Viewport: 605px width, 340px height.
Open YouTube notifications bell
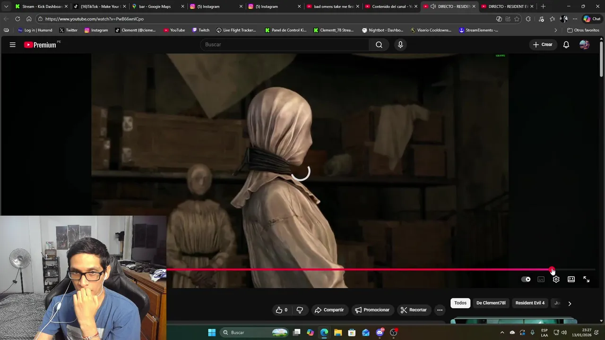(x=566, y=44)
